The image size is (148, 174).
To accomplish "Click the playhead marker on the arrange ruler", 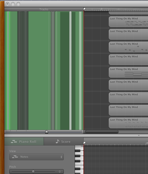I will [85, 9].
